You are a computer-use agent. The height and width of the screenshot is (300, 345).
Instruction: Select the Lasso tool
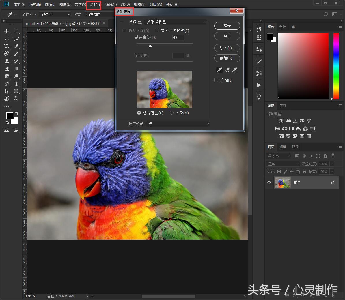pos(7,39)
